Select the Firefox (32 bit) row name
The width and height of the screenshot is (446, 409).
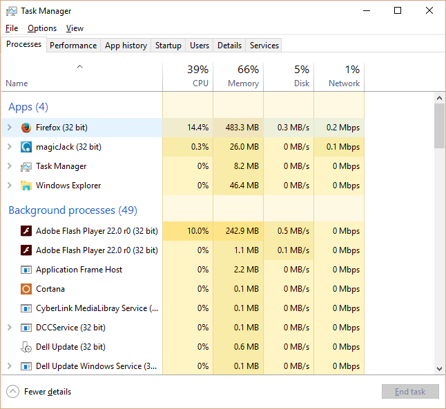coord(61,128)
